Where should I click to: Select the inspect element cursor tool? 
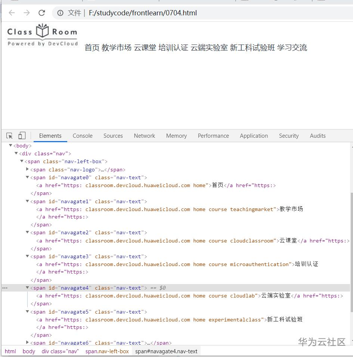(x=9, y=135)
